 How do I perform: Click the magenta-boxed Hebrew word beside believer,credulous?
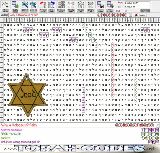[150, 130]
